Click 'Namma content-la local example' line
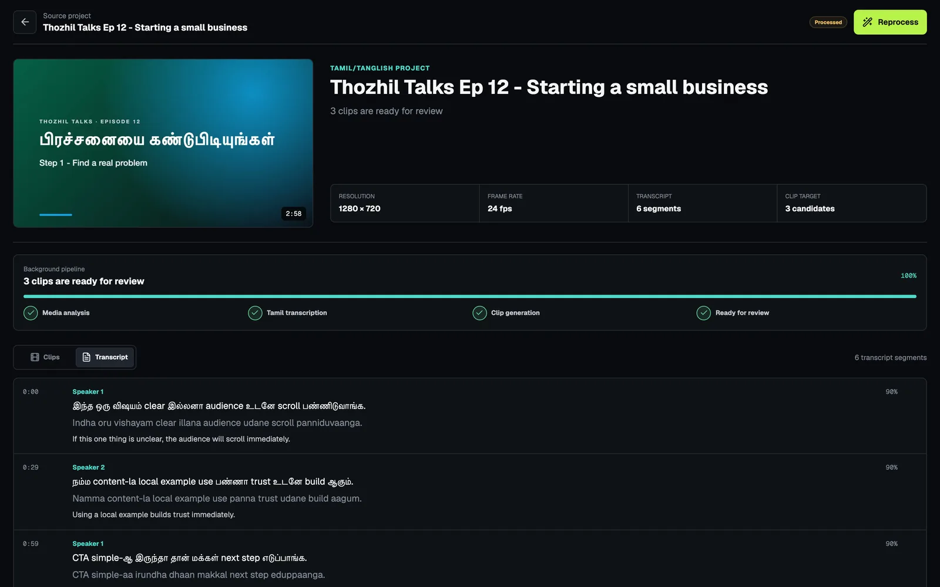Screen dimensions: 940x587 click(x=217, y=498)
